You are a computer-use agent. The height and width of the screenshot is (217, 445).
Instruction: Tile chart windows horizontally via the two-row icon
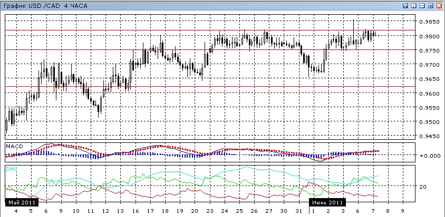422,5
